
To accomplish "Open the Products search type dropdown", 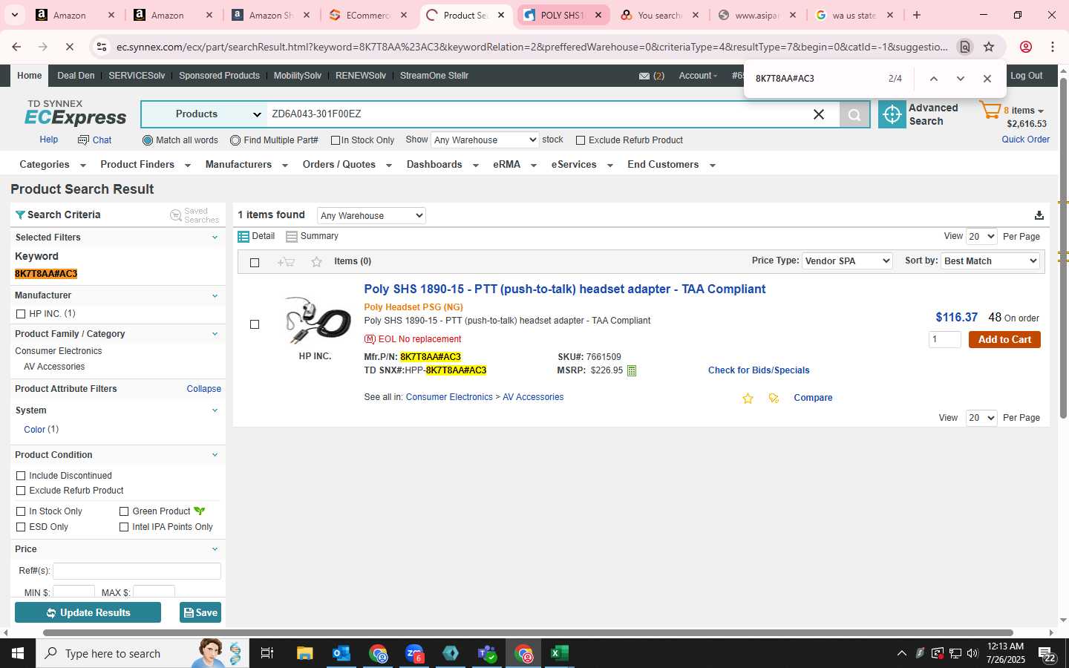I will (x=203, y=114).
